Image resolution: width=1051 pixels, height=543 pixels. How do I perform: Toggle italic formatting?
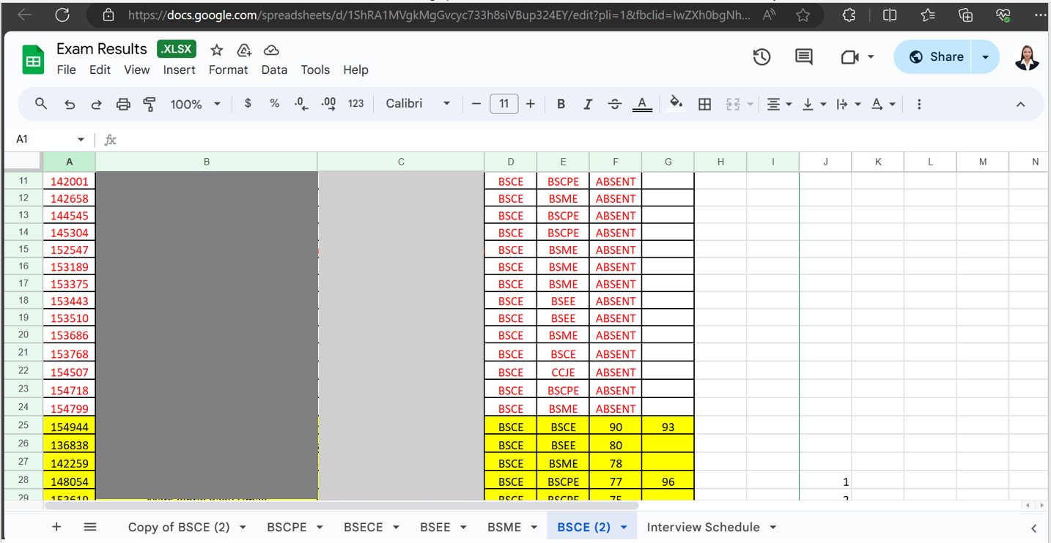tap(588, 104)
